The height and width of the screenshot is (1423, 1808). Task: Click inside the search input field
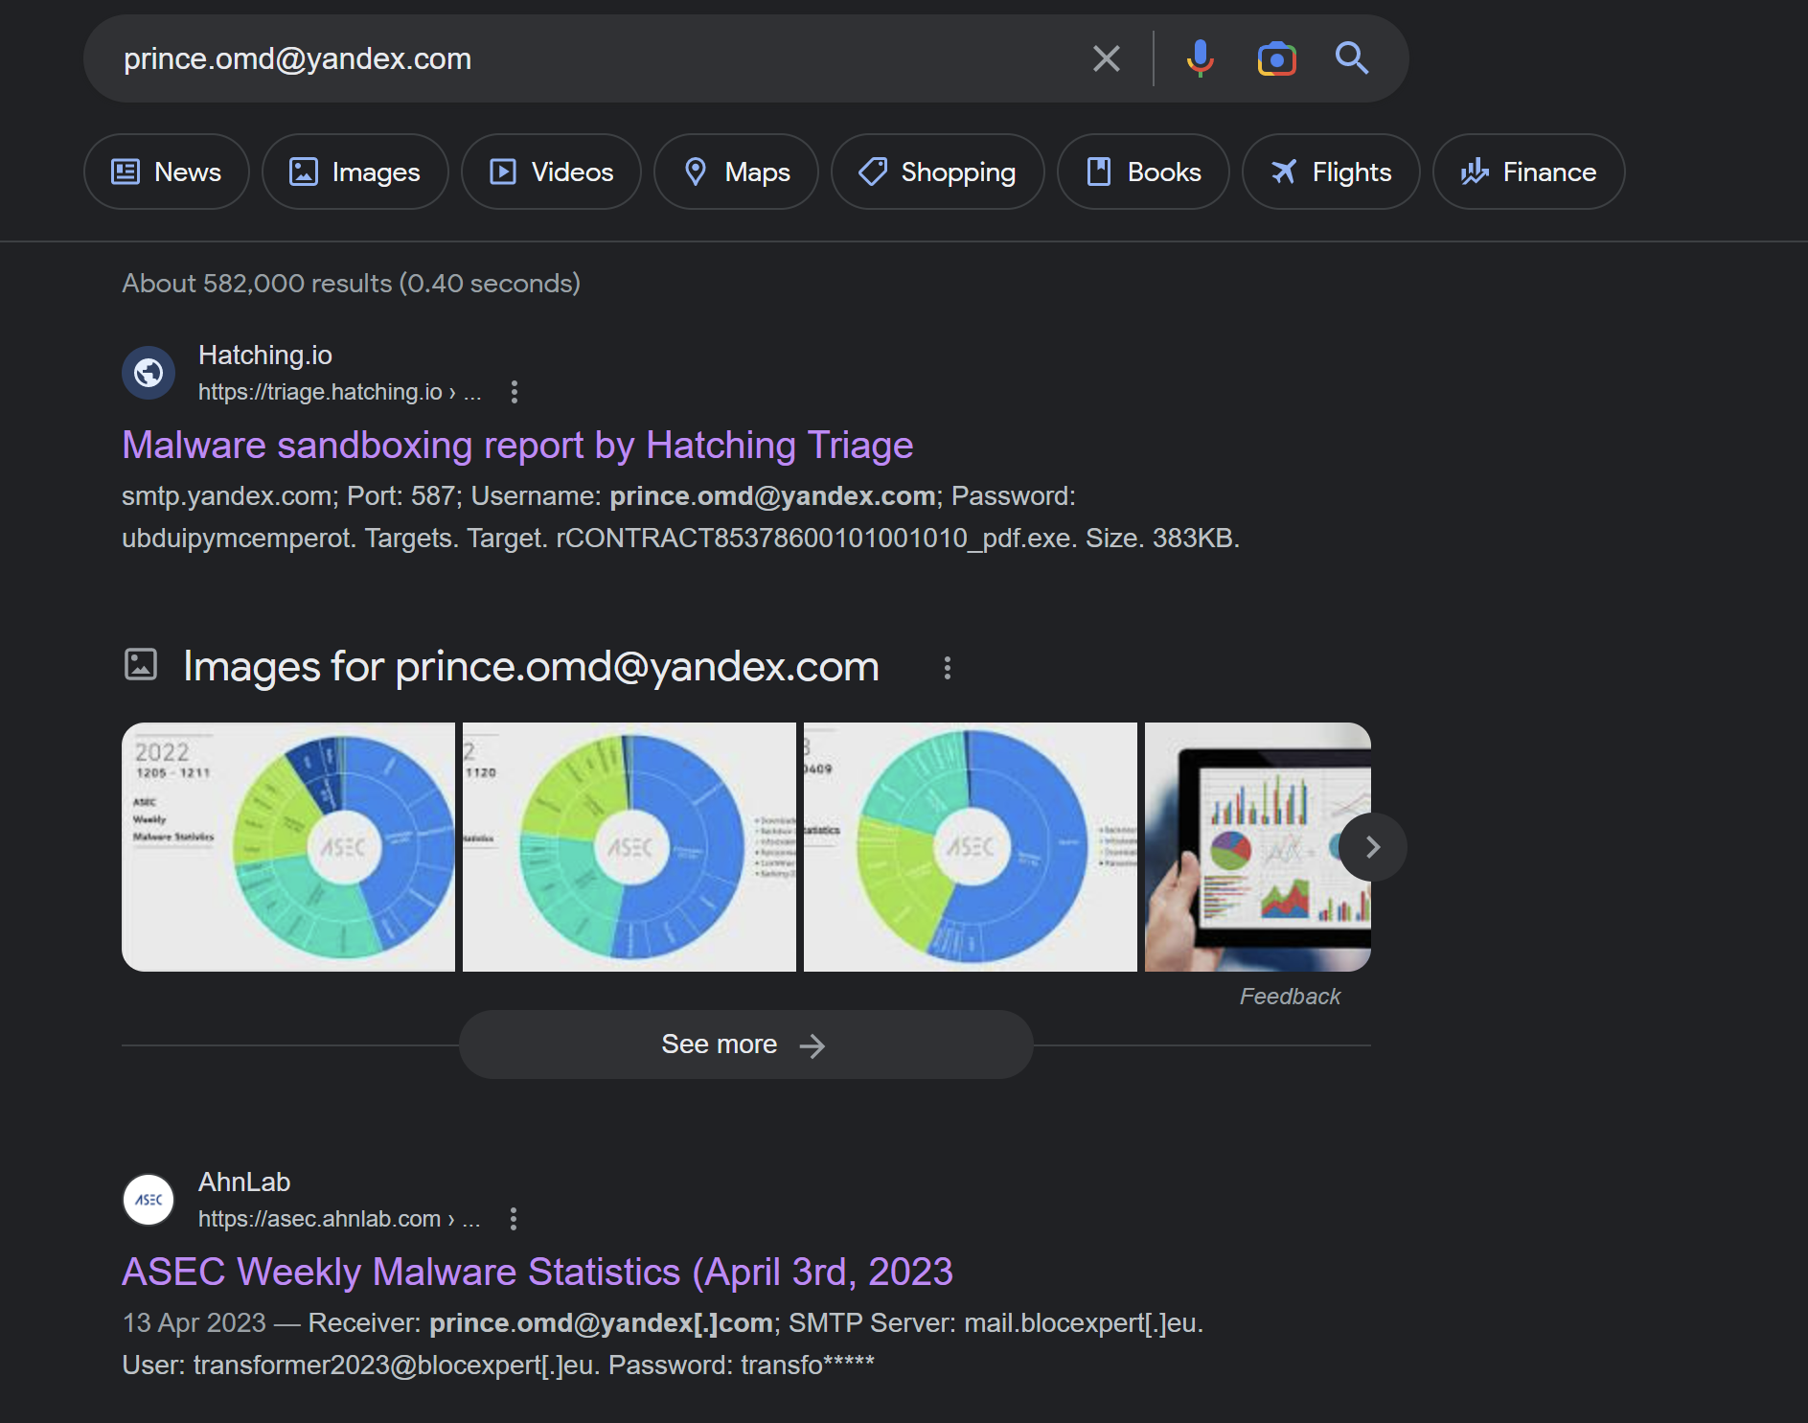[x=575, y=58]
